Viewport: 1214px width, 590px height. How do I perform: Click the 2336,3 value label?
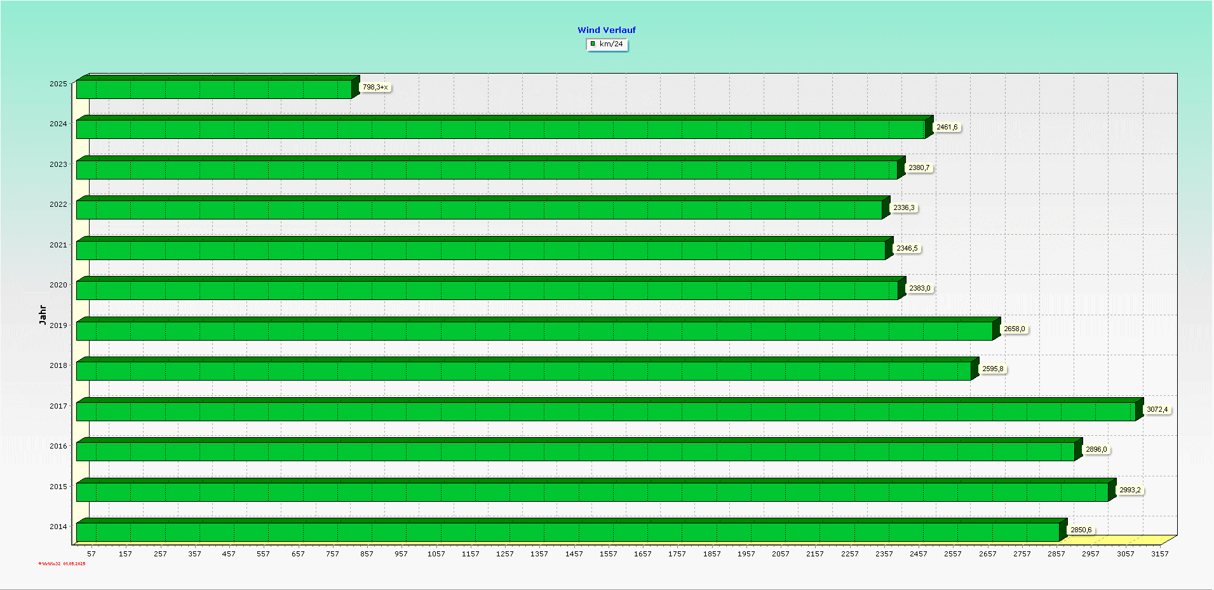pyautogui.click(x=904, y=207)
